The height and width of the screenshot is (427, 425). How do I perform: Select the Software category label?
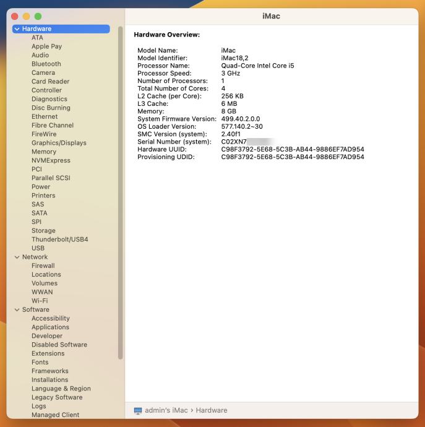pos(36,309)
